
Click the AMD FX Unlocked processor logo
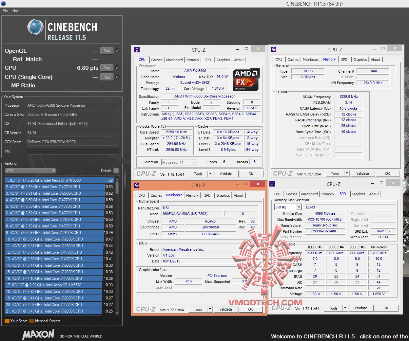click(x=246, y=80)
